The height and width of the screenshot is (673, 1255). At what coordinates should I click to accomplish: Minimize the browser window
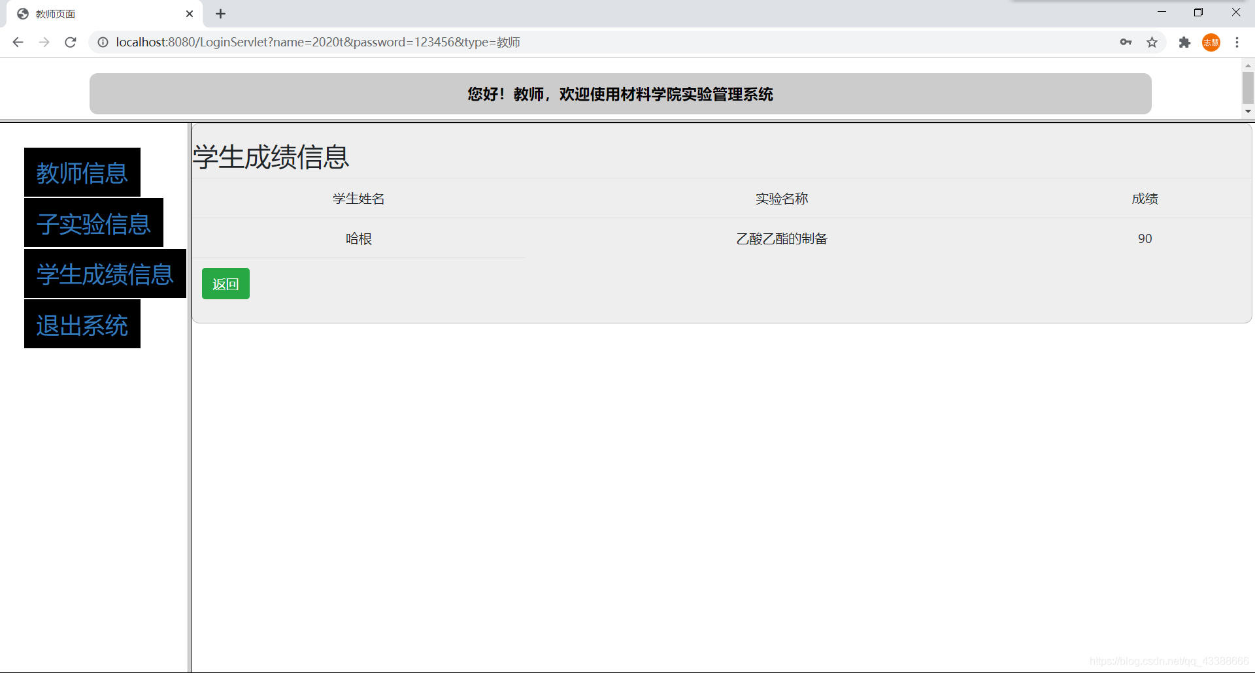(x=1162, y=12)
